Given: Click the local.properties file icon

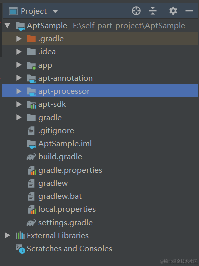Looking at the screenshot, I should [x=32, y=210].
